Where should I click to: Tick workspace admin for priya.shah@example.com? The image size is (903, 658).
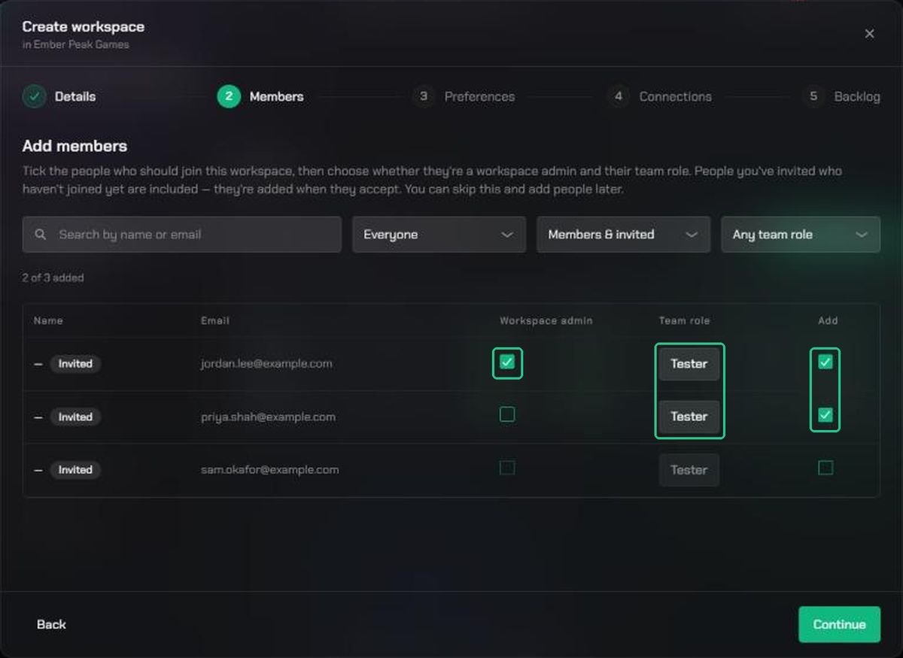point(507,414)
